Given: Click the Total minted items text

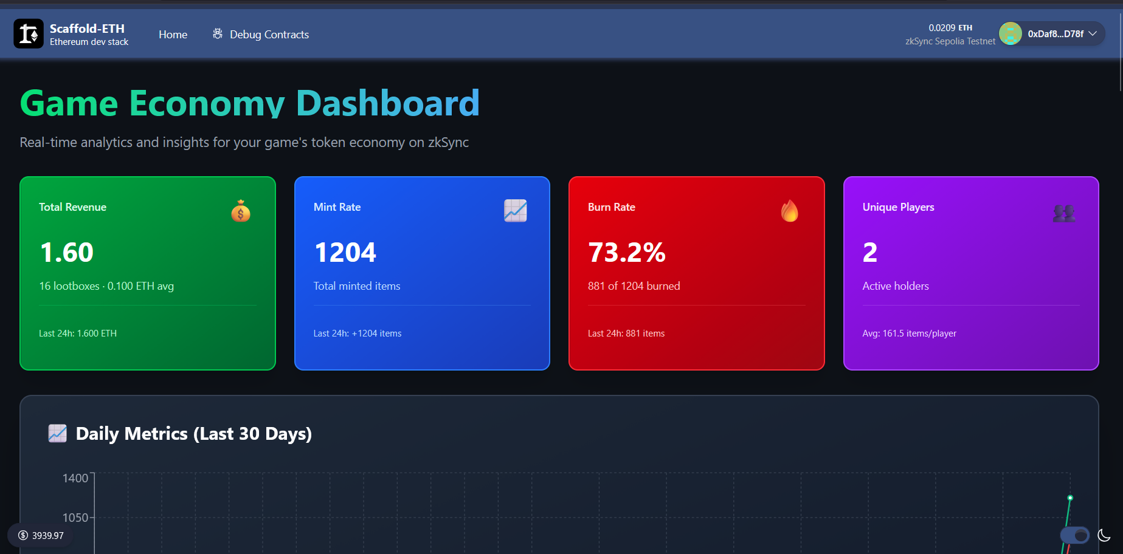Looking at the screenshot, I should click(x=357, y=286).
